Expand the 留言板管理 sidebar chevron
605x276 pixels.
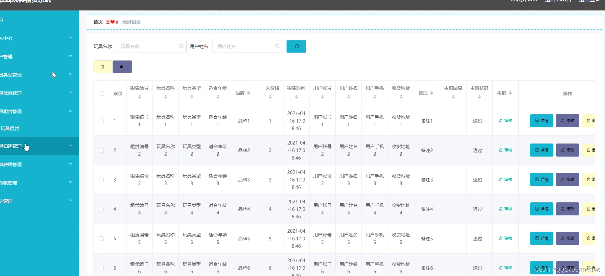click(71, 182)
